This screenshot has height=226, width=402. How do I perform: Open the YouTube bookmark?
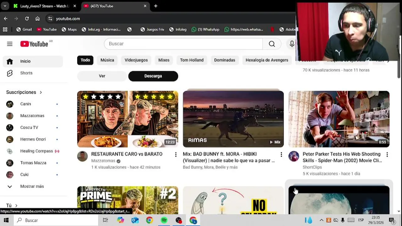(47, 29)
